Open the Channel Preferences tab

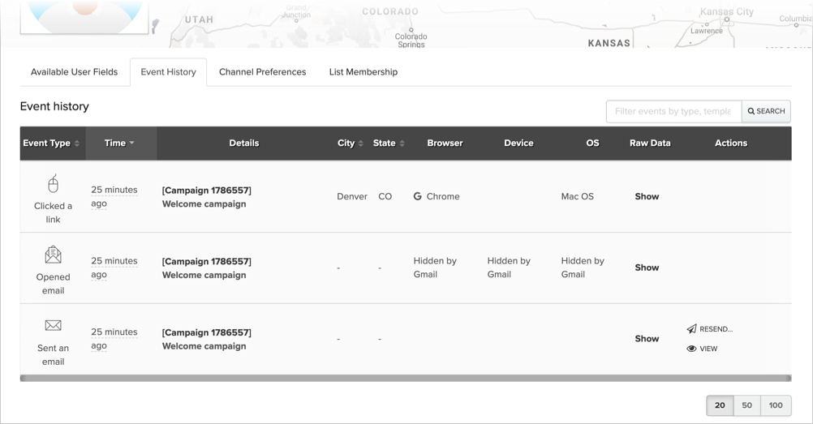coord(262,72)
